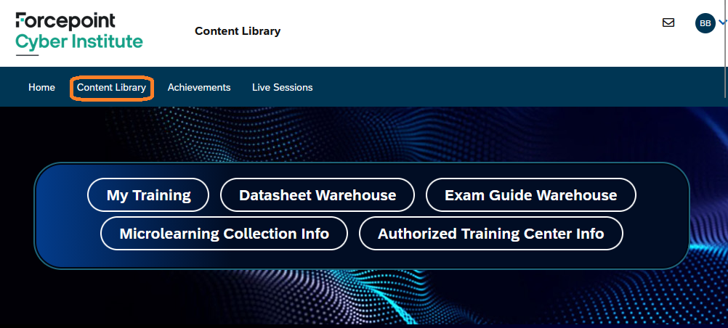Open the My Training button
The image size is (728, 328).
pyautogui.click(x=148, y=195)
